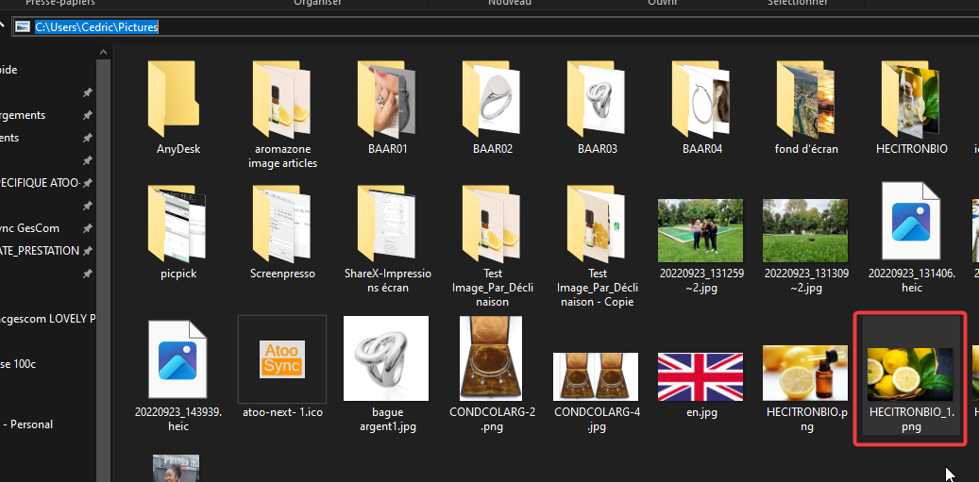Select the picpick folder
This screenshot has width=979, height=482.
(177, 232)
